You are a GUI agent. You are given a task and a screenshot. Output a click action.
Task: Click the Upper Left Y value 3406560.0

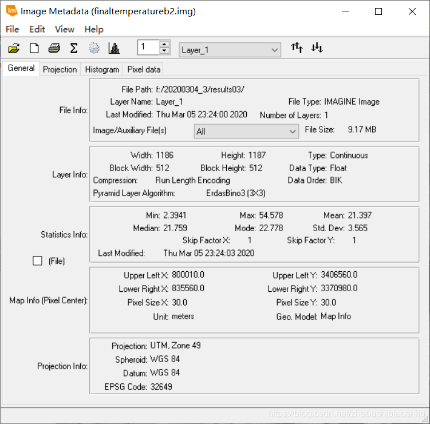pyautogui.click(x=339, y=275)
